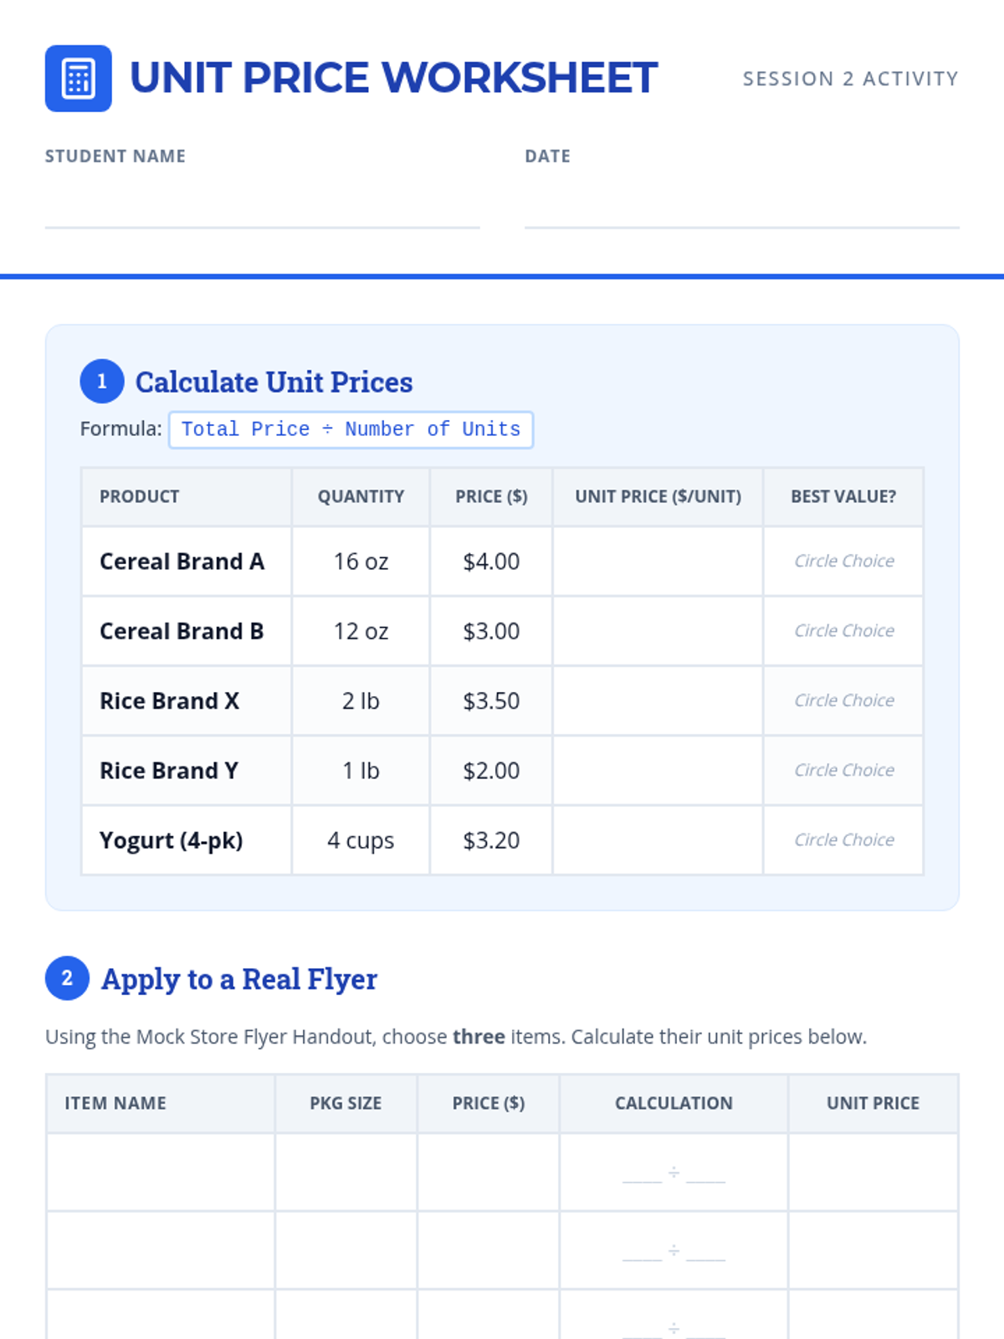Click the Session 2 Activity label
Viewport: 1004px width, 1339px height.
click(850, 79)
